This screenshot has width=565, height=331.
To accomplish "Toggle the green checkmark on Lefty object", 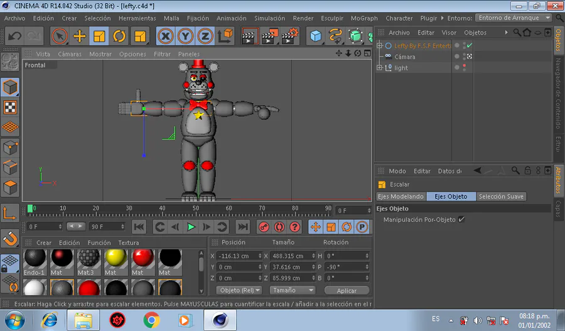I will coord(470,45).
